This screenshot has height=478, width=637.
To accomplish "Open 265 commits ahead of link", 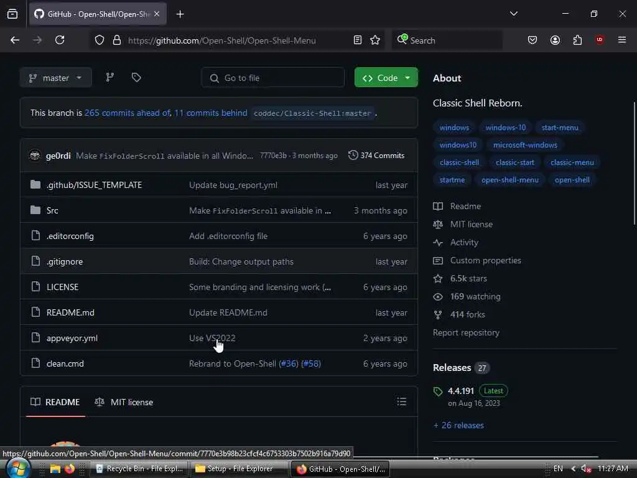I will (127, 113).
